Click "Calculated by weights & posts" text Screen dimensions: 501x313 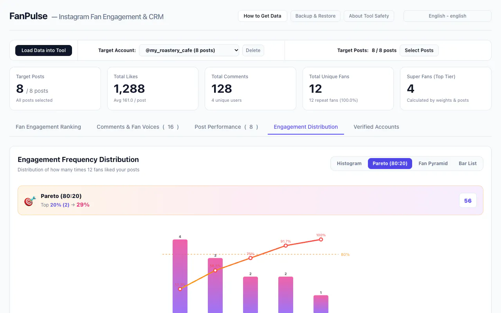point(438,100)
